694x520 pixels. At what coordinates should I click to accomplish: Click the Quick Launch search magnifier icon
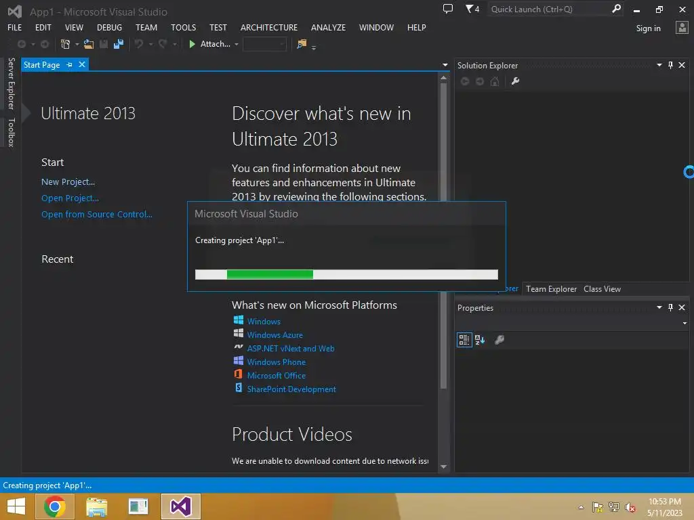[615, 9]
